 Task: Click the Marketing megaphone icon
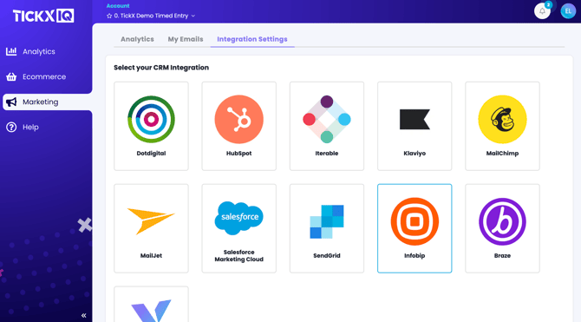point(11,102)
